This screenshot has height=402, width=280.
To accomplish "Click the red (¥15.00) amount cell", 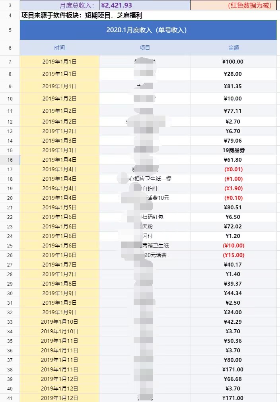I will [x=233, y=255].
